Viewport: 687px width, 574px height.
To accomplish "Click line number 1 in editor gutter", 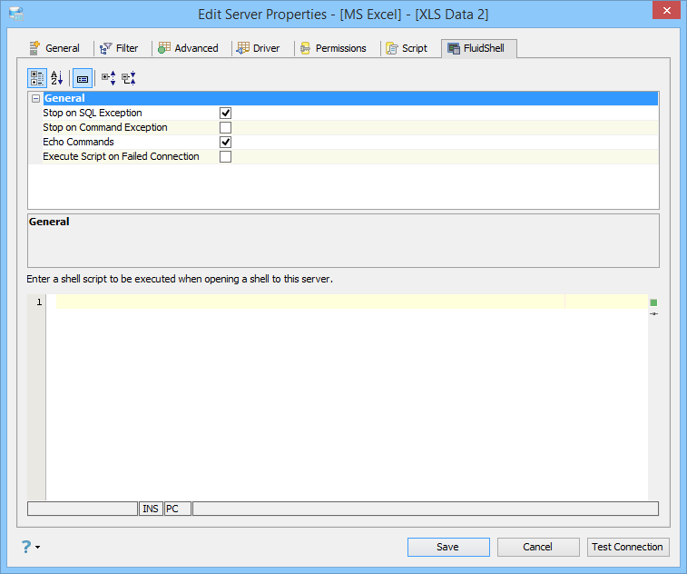I will (x=39, y=302).
